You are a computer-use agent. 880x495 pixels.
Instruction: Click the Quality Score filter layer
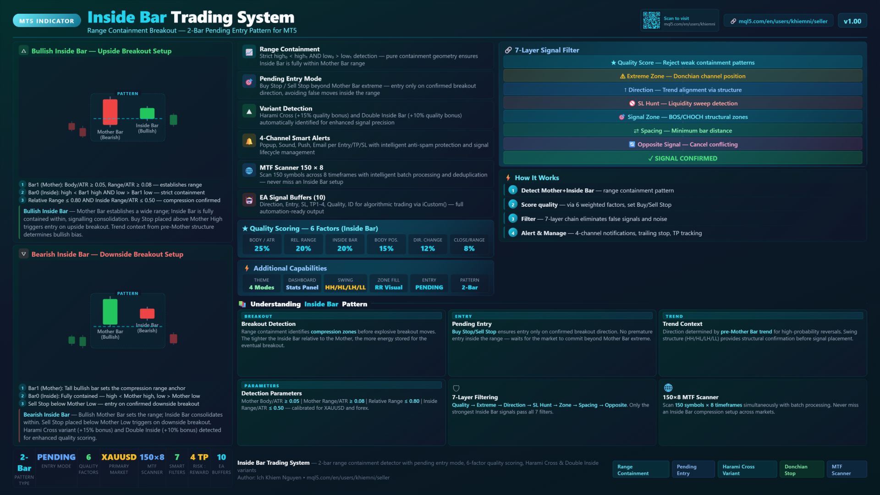click(682, 63)
